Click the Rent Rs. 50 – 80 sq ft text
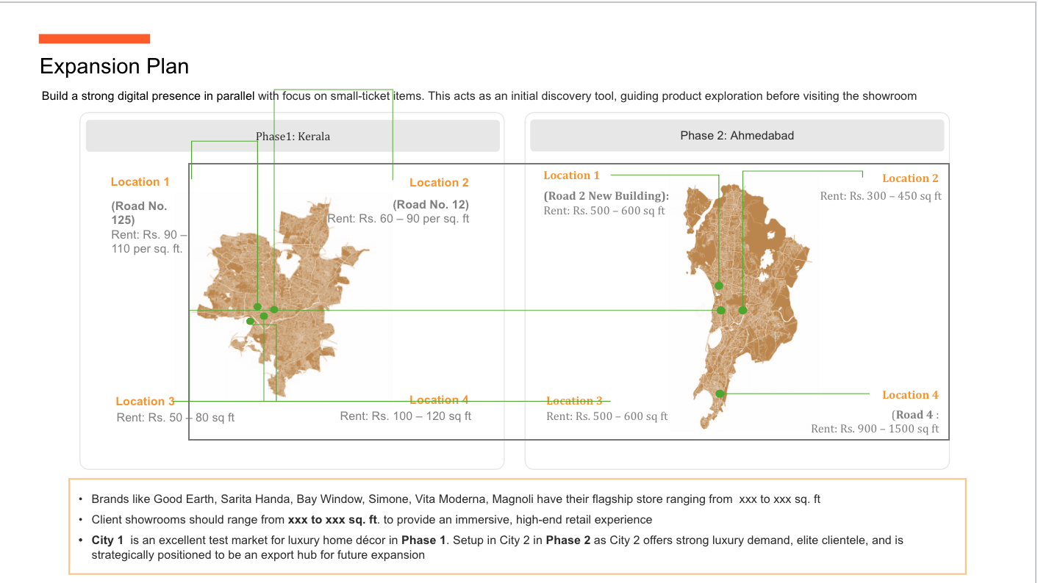This screenshot has height=583, width=1038. tap(176, 418)
